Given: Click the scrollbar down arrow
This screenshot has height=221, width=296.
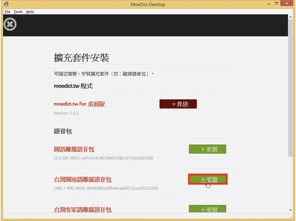Looking at the screenshot, I should click(x=290, y=210).
